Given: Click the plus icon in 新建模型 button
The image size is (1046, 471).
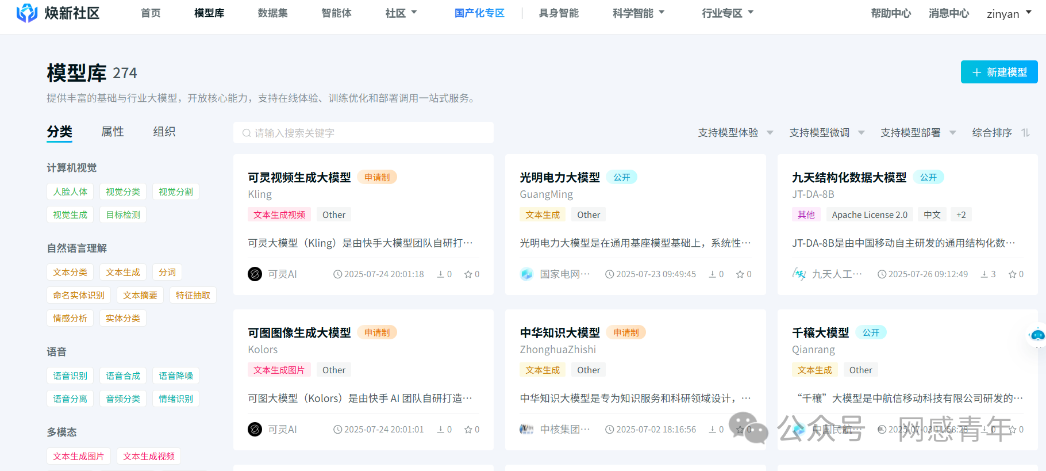Looking at the screenshot, I should pos(976,72).
